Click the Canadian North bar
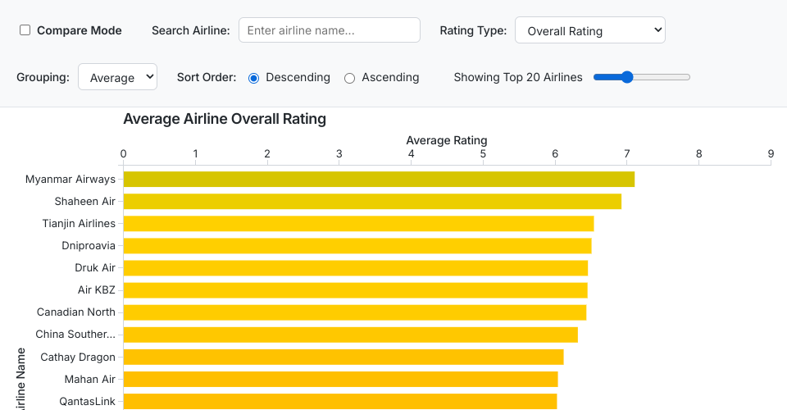Screen dimensions: 787x410 coord(354,312)
